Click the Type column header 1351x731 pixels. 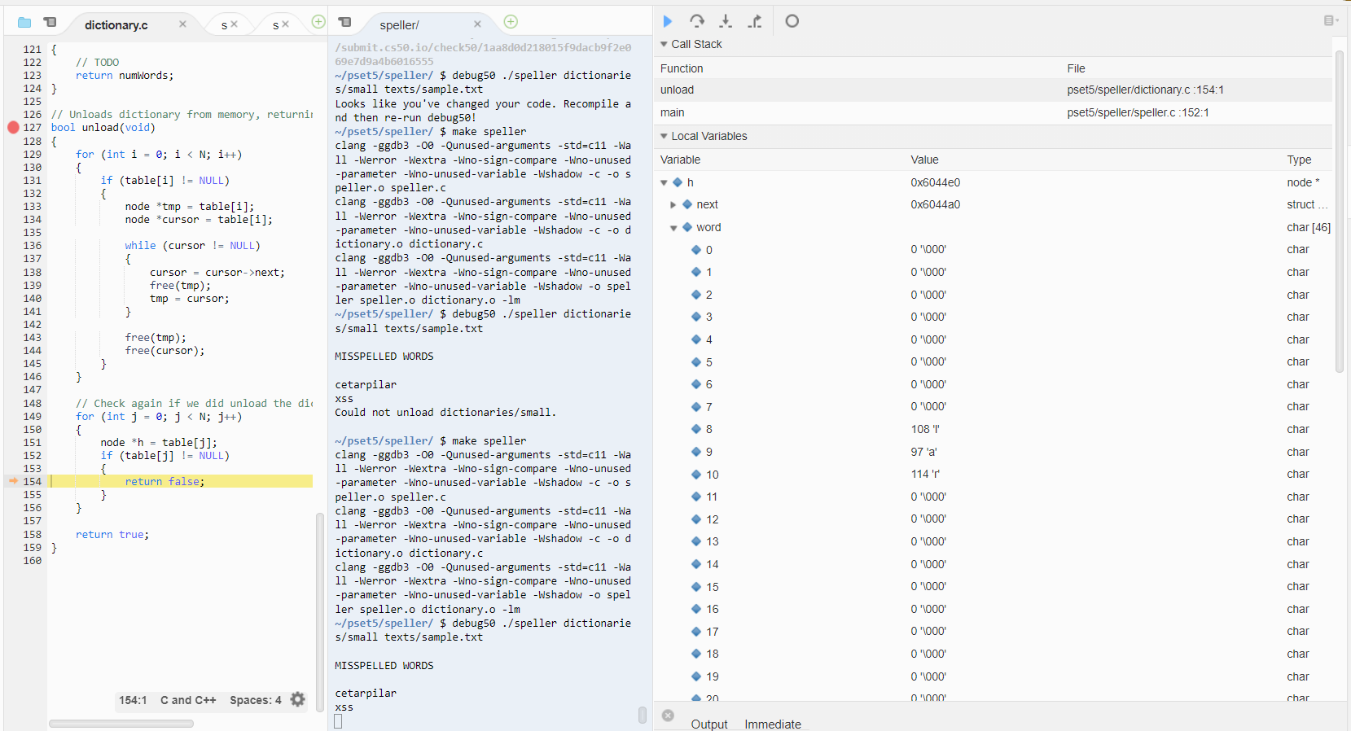point(1299,160)
